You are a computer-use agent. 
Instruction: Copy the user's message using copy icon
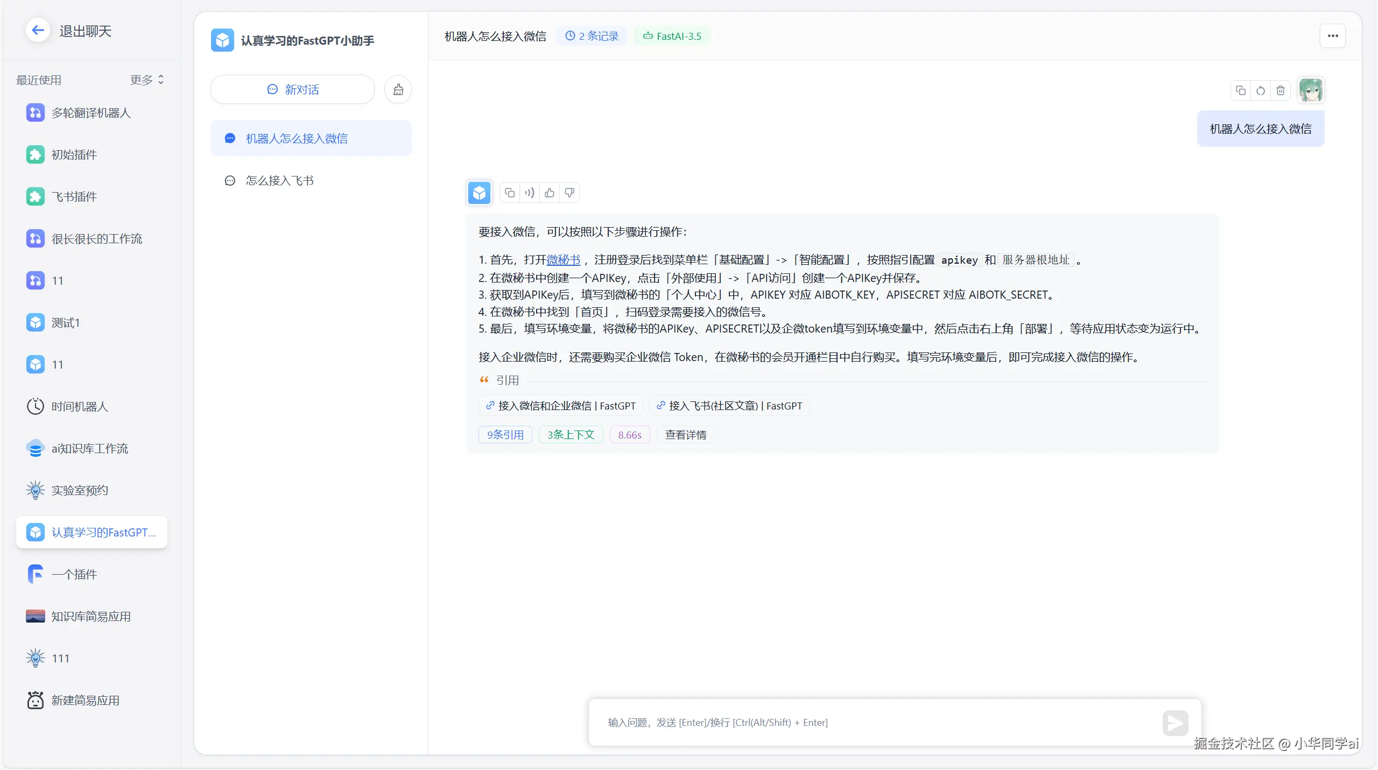point(1240,90)
